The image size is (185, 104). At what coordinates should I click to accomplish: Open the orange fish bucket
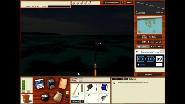26,99
